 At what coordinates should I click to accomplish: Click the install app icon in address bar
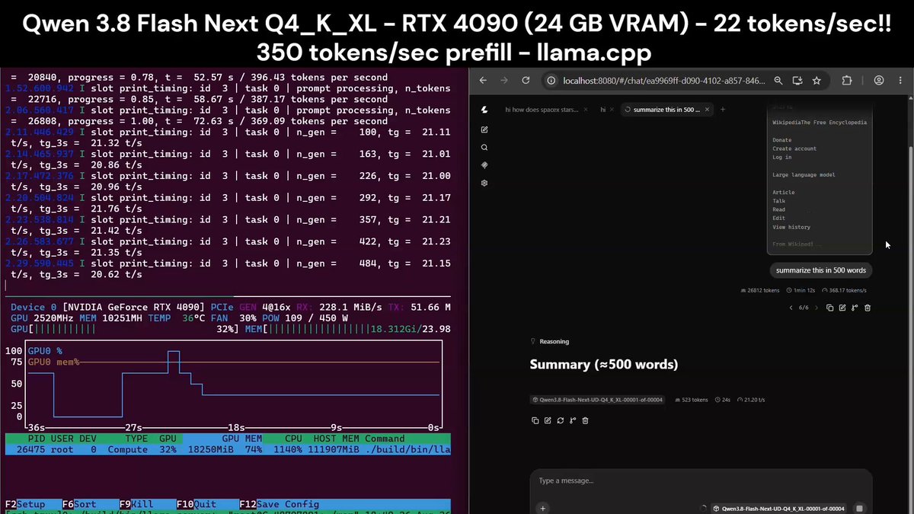click(797, 80)
